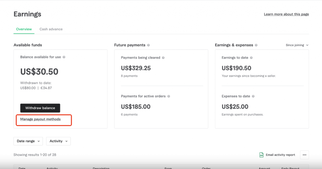Click info icon beside Balance available for use
The height and width of the screenshot is (169, 322).
[x=64, y=57]
